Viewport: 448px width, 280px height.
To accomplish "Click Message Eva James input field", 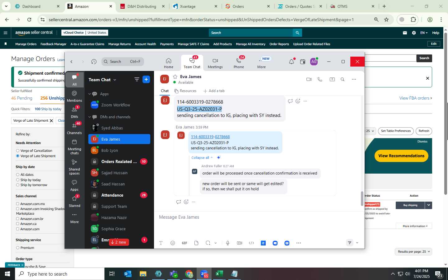I will click(259, 217).
